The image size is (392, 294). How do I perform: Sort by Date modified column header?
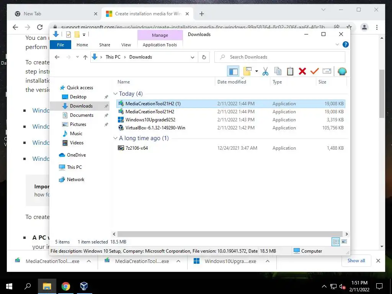[x=242, y=82]
